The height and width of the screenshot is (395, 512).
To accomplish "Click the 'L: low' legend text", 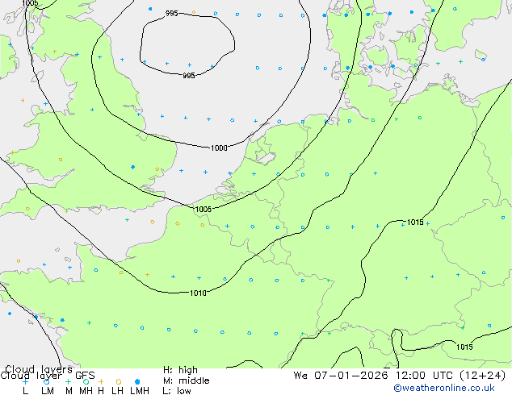I will (x=177, y=390).
